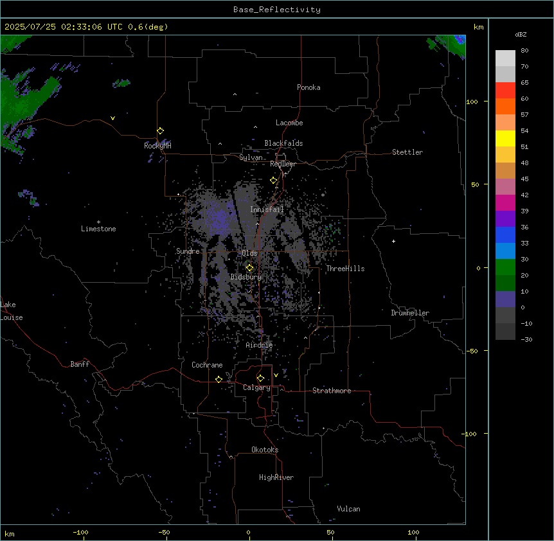Click the Calgary label
The image size is (554, 541).
(257, 387)
